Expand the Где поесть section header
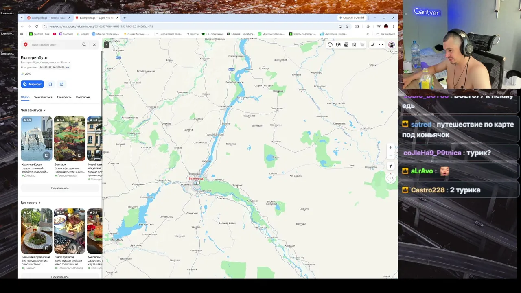The image size is (521, 293). coord(31,203)
